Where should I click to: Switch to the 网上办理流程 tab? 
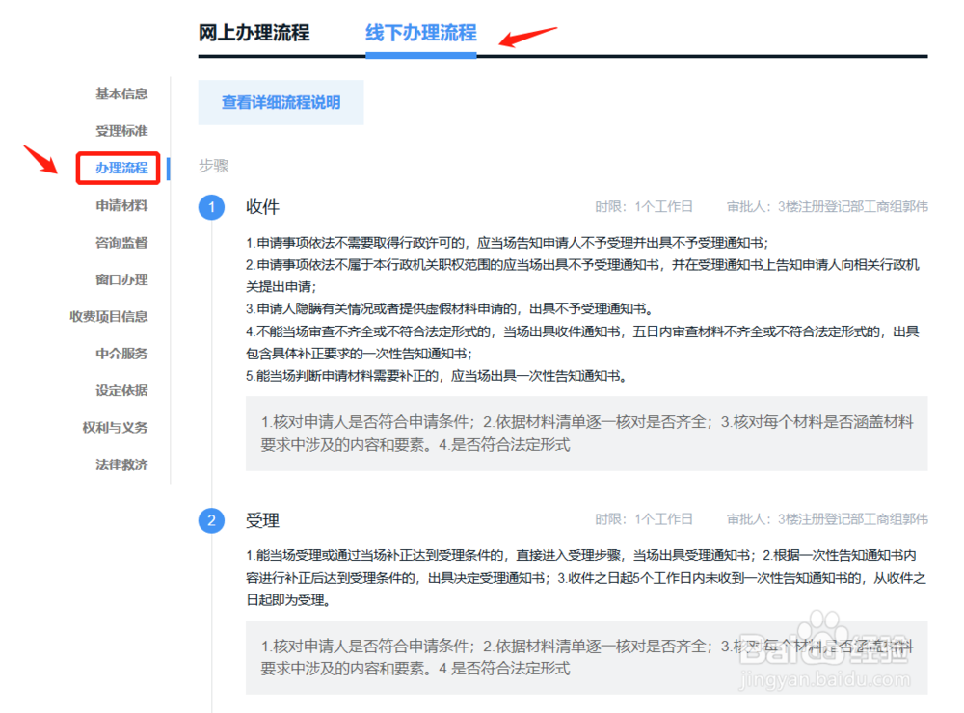pos(253,33)
